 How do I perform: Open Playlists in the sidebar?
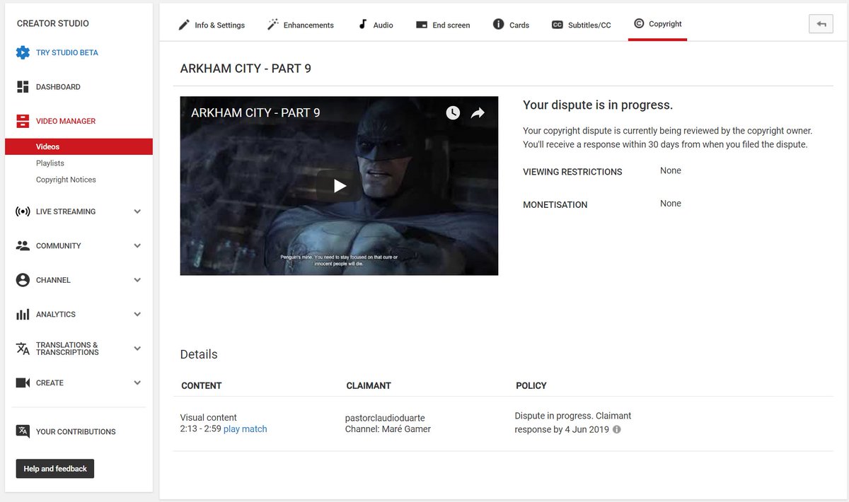coord(50,163)
